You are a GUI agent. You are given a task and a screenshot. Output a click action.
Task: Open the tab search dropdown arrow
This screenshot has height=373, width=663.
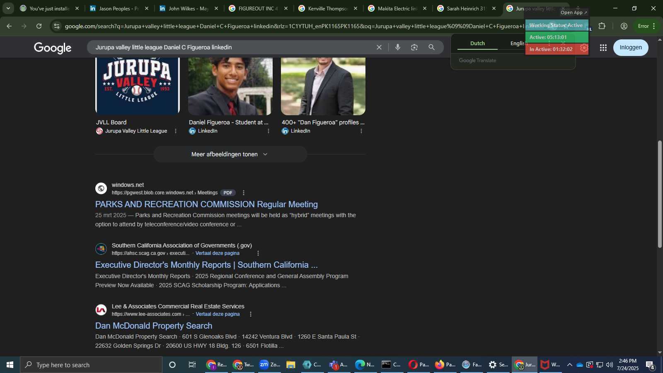pyautogui.click(x=8, y=8)
